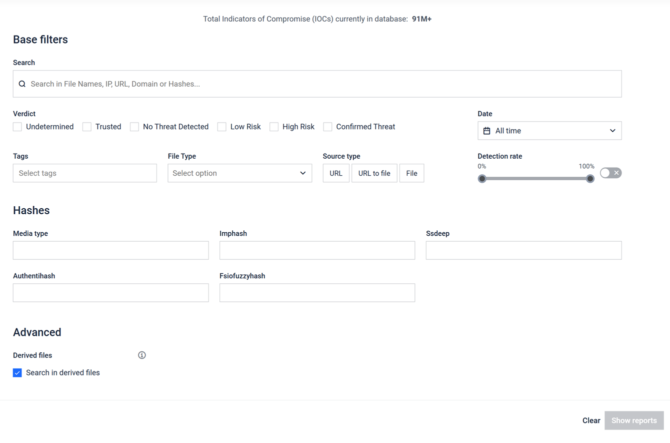This screenshot has height=443, width=670.
Task: Check the Undetermined verdict checkbox
Action: coord(17,127)
